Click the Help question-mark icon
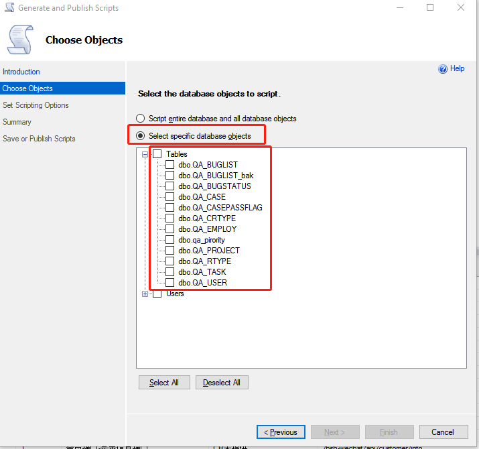The width and height of the screenshot is (479, 449). [x=442, y=69]
